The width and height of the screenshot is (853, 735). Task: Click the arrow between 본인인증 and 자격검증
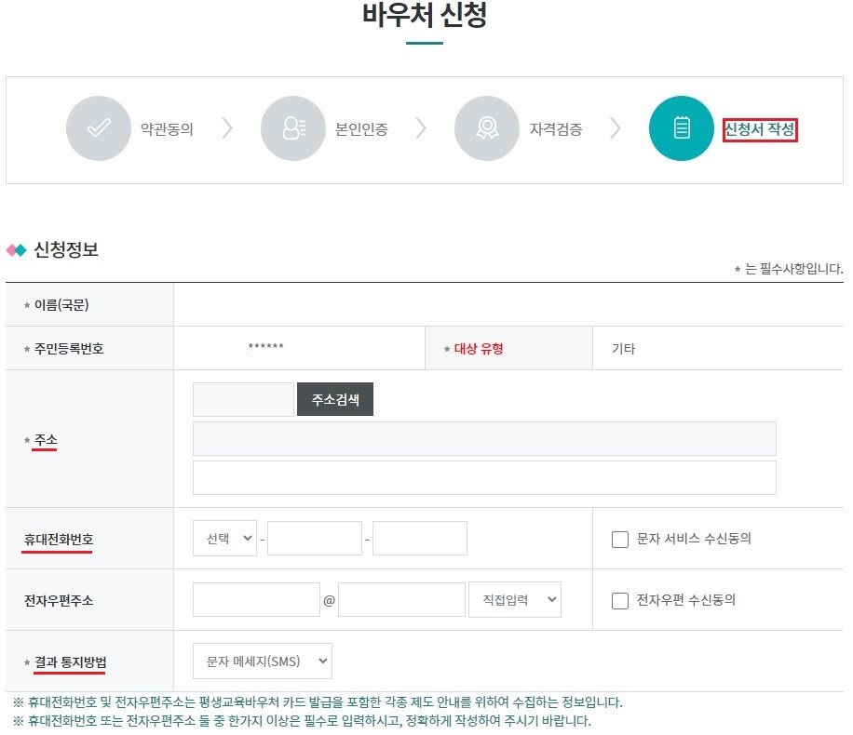422,128
